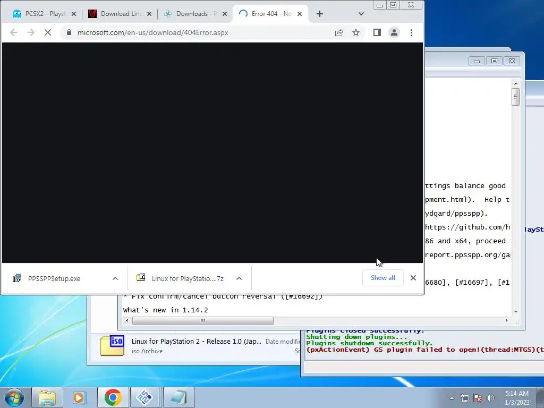544x408 pixels.
Task: Select the Error 404 browser tab
Action: pos(270,14)
